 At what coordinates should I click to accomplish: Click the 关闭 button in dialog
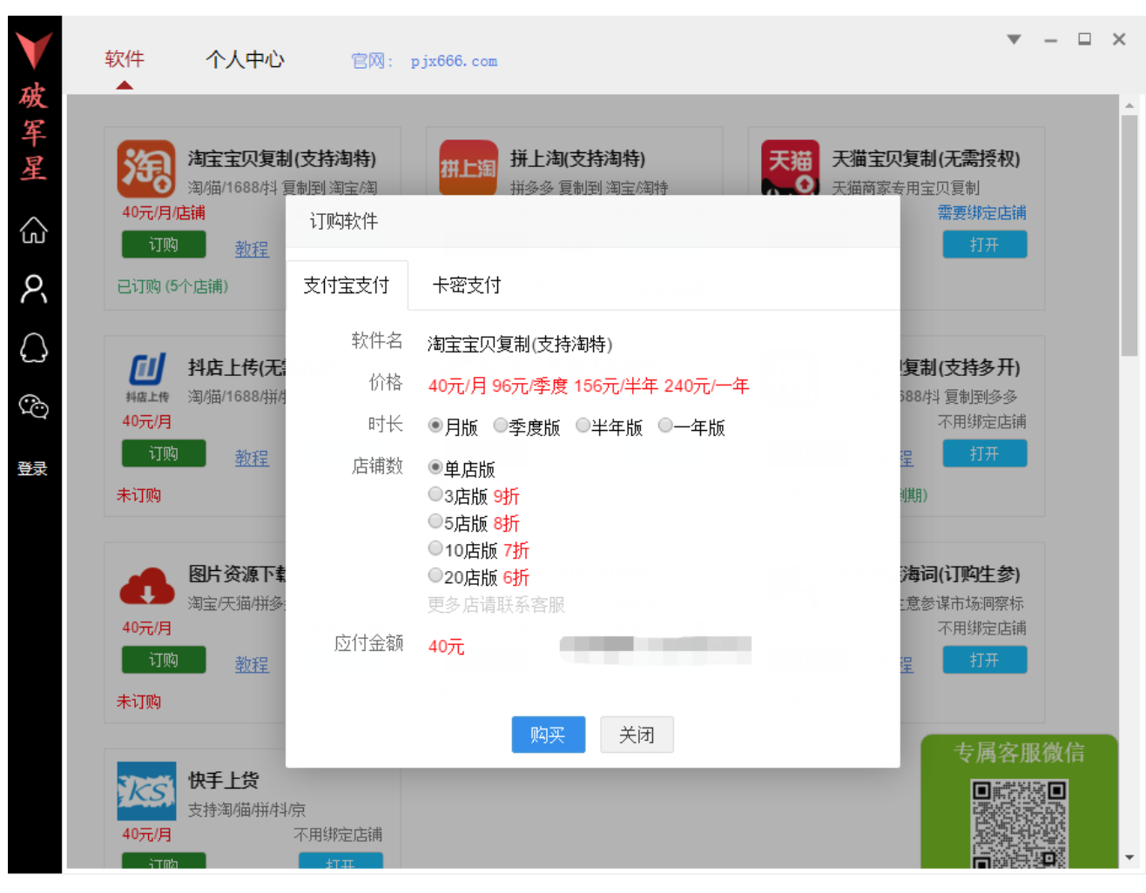637,735
